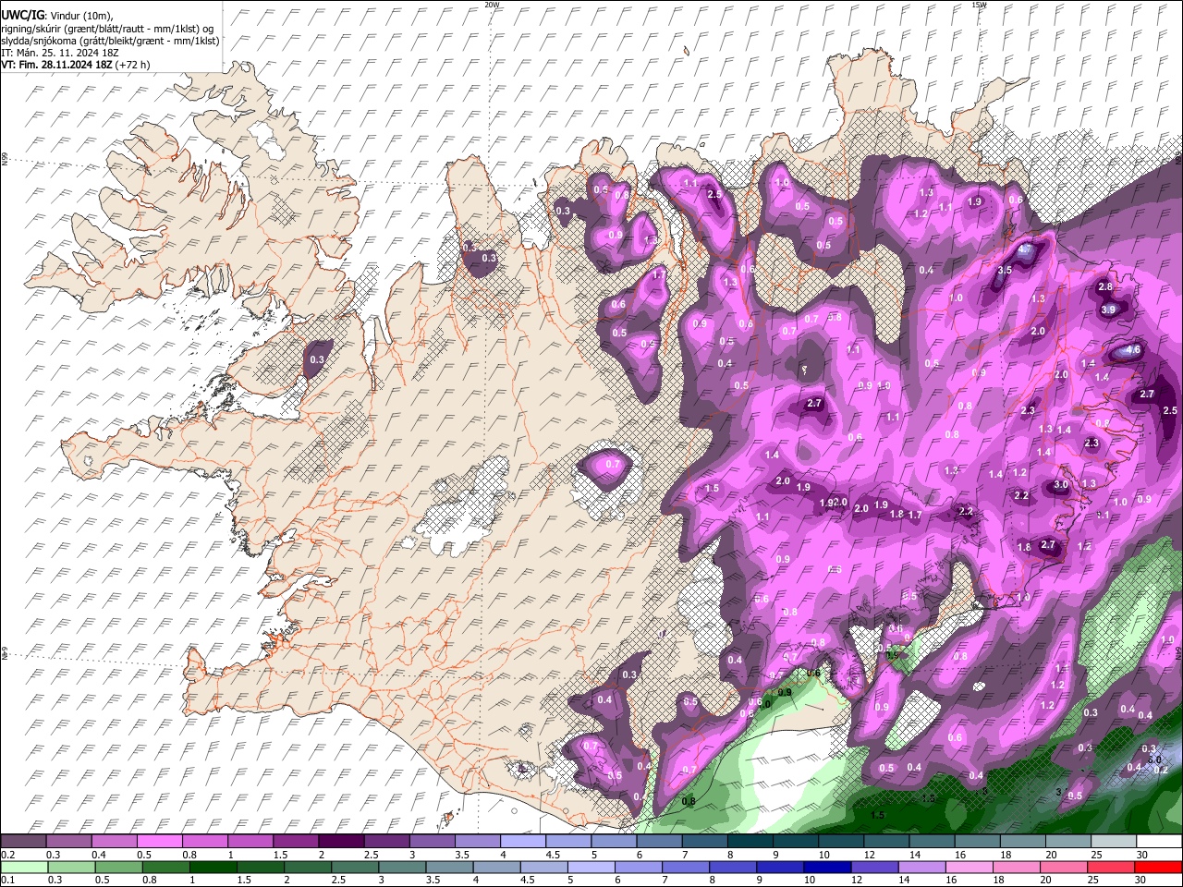Click the '15W' longitude label
This screenshot has width=1183, height=887.
pos(979,5)
